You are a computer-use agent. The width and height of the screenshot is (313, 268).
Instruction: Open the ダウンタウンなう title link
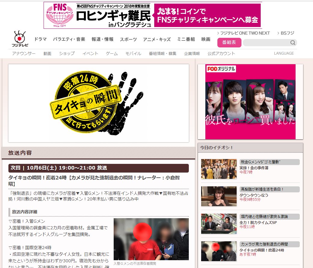click(x=254, y=195)
